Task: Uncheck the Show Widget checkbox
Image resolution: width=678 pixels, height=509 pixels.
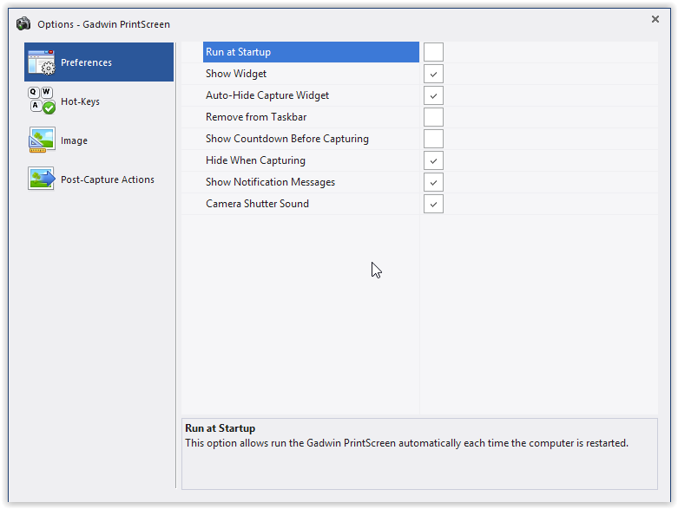Action: pyautogui.click(x=433, y=74)
